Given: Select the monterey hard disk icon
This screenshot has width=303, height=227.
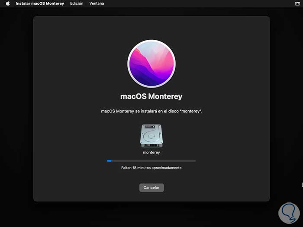Looking at the screenshot, I should pyautogui.click(x=151, y=136).
